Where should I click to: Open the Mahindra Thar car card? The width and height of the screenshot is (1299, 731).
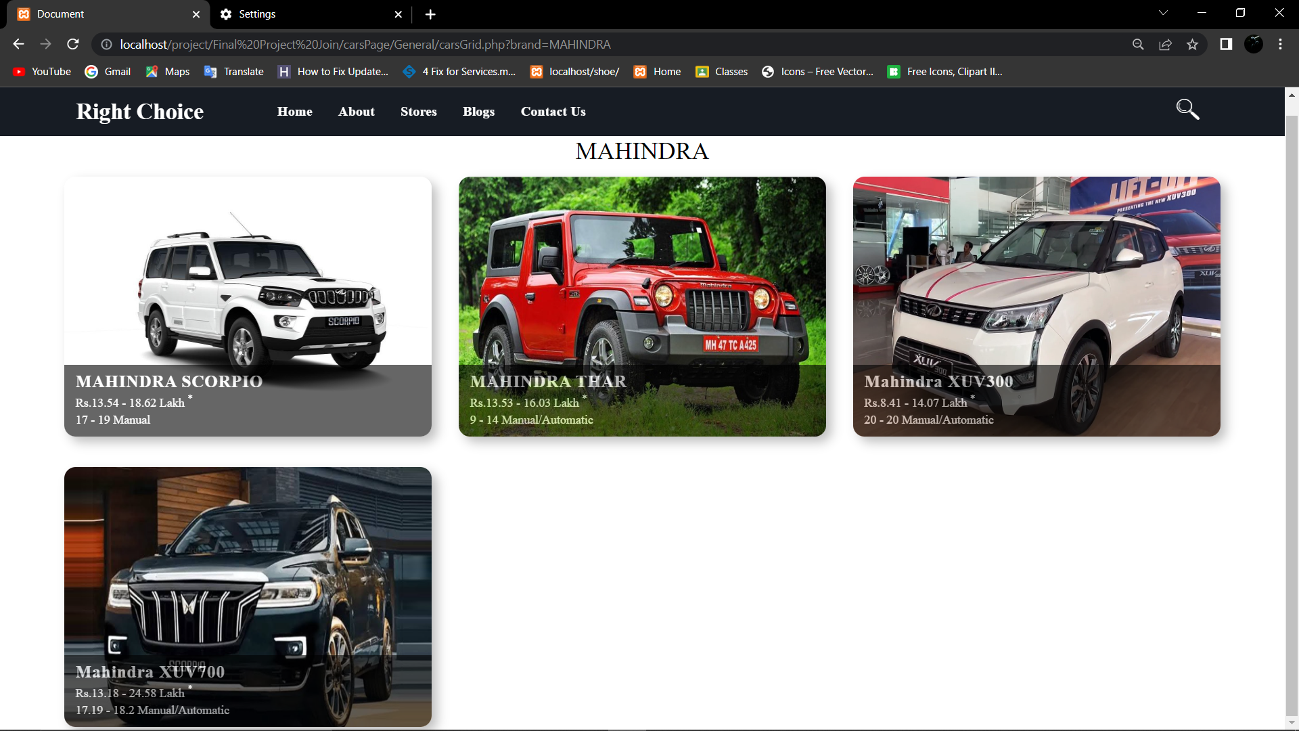tap(641, 305)
